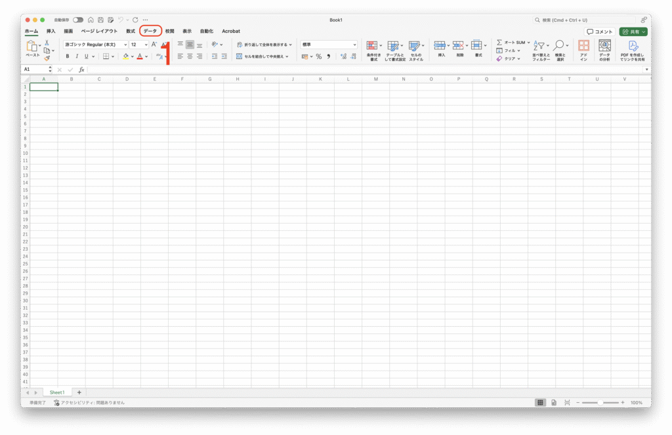This screenshot has width=672, height=435.
Task: Click the Format Painter brush icon
Action: [47, 58]
